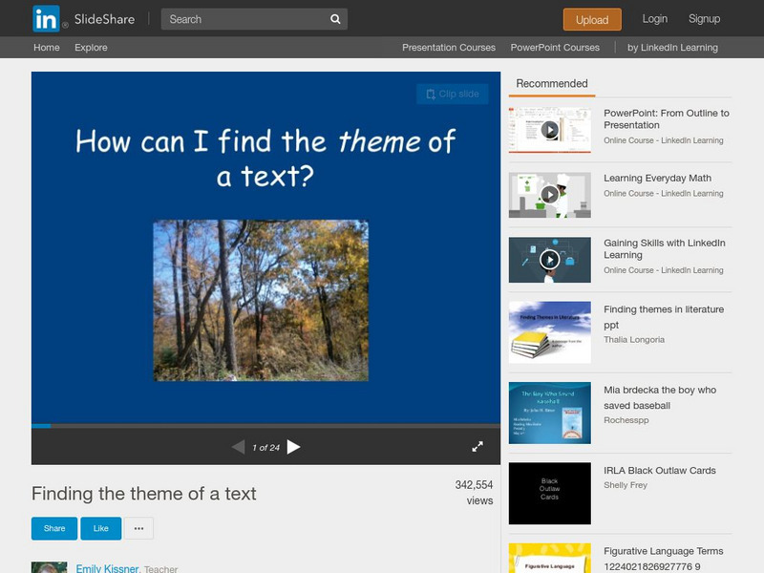Click the Login link
The height and width of the screenshot is (573, 764).
coord(655,19)
